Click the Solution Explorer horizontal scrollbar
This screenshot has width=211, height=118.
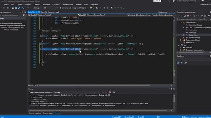[191, 52]
